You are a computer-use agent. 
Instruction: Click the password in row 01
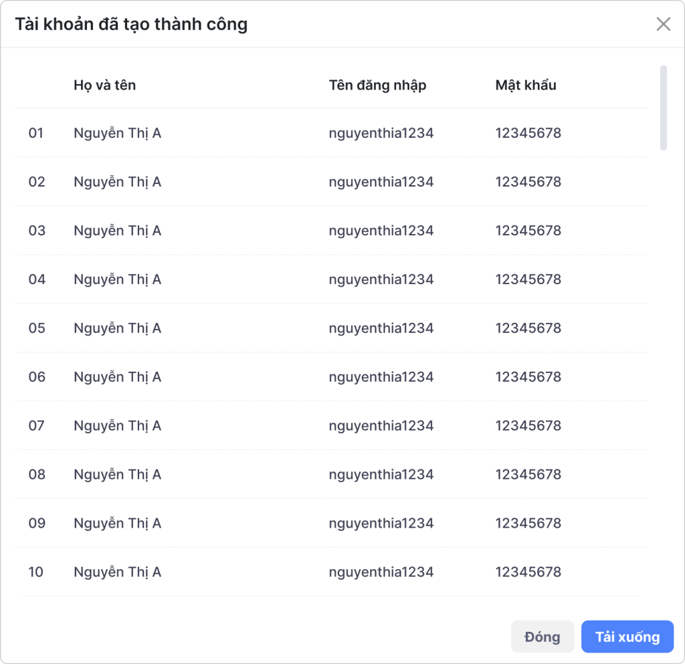tap(528, 133)
